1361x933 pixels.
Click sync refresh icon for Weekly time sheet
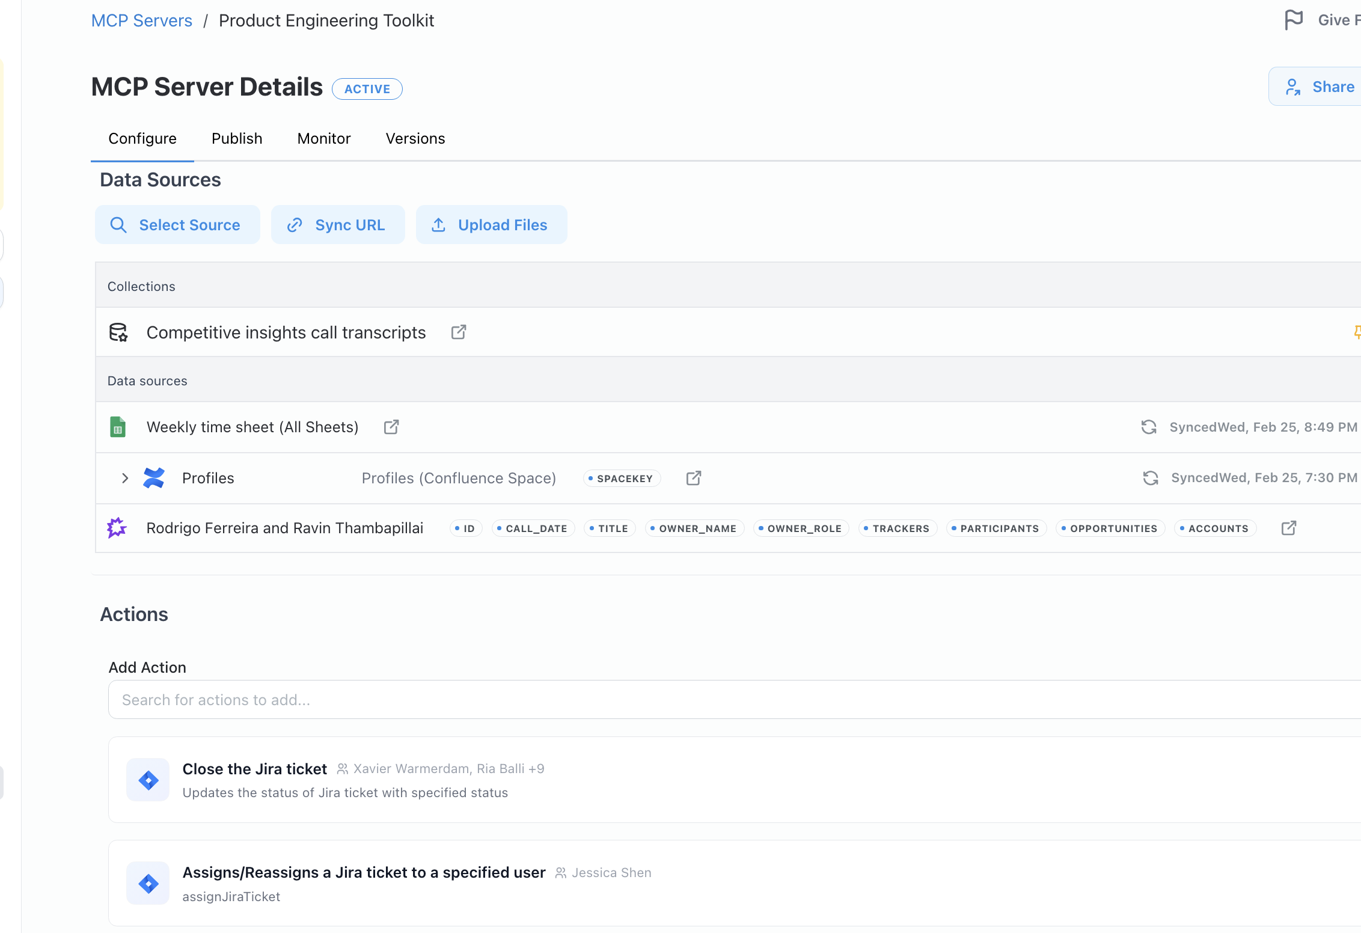pyautogui.click(x=1149, y=427)
